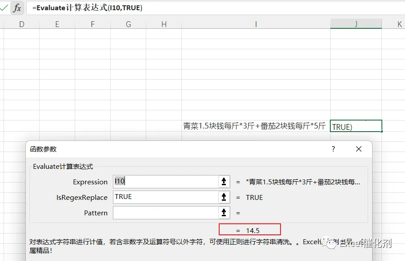Select column I header

tap(256, 24)
